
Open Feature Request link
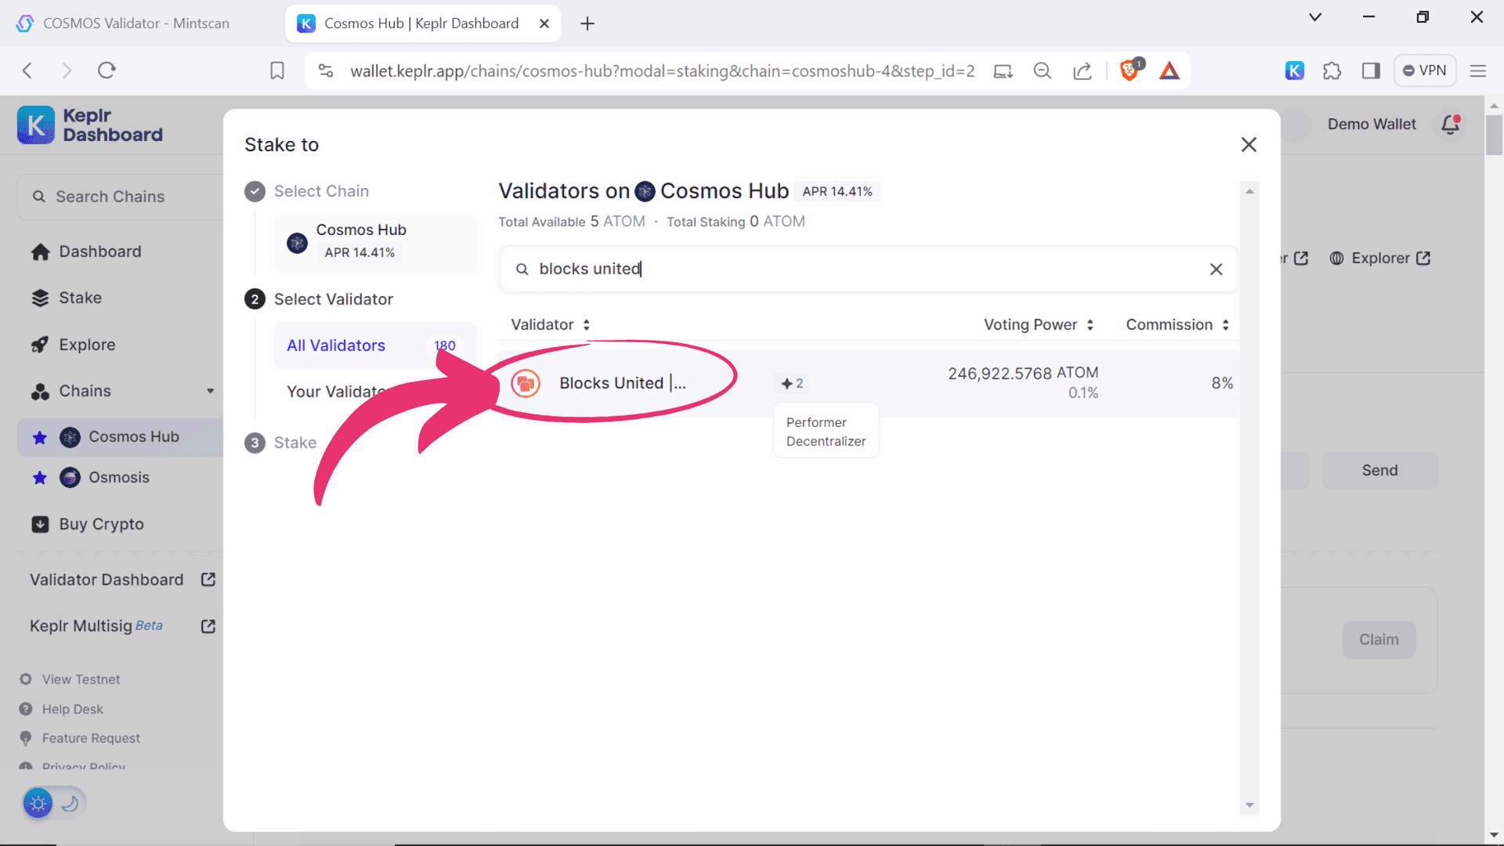(x=80, y=738)
